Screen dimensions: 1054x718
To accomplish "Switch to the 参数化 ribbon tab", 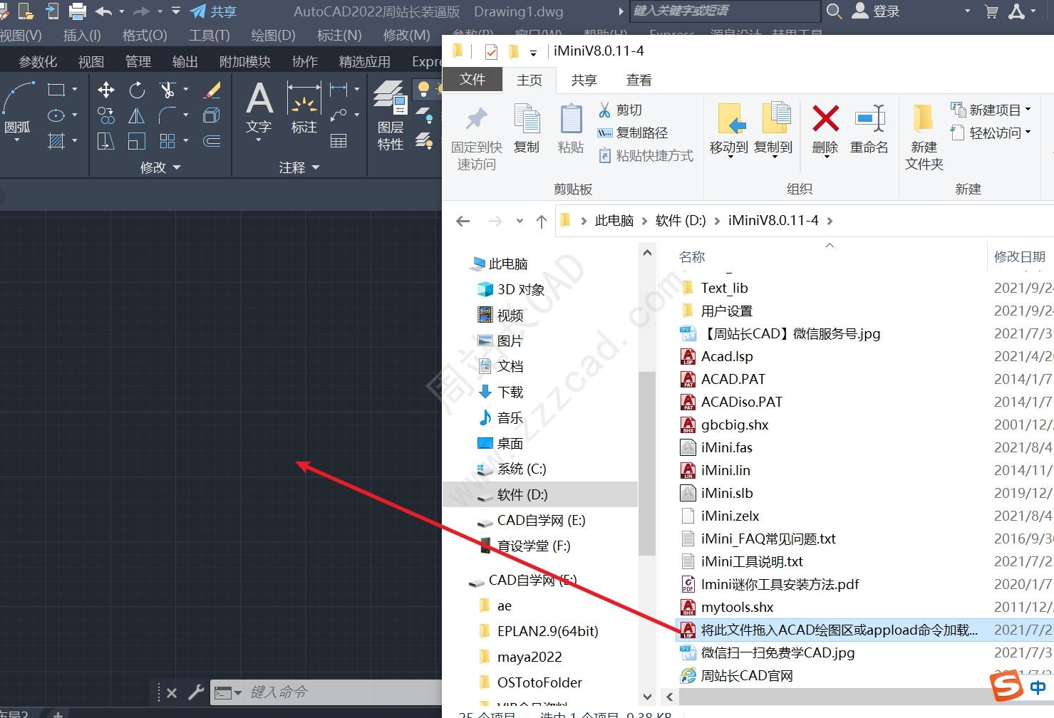I will (x=38, y=62).
